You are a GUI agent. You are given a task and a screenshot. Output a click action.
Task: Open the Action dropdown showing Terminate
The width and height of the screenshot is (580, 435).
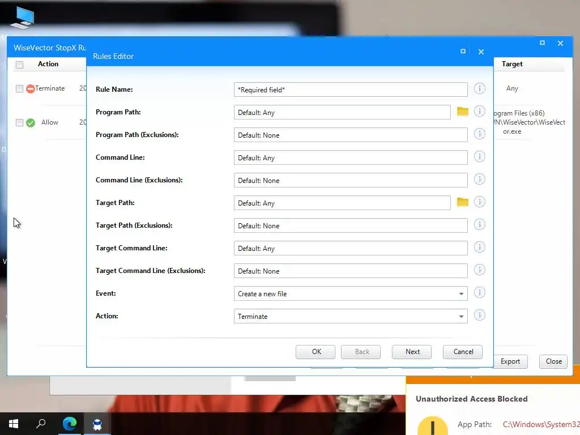coord(351,316)
